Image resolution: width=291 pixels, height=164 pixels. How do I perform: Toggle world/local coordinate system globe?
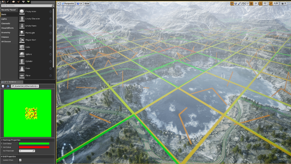click(x=244, y=3)
